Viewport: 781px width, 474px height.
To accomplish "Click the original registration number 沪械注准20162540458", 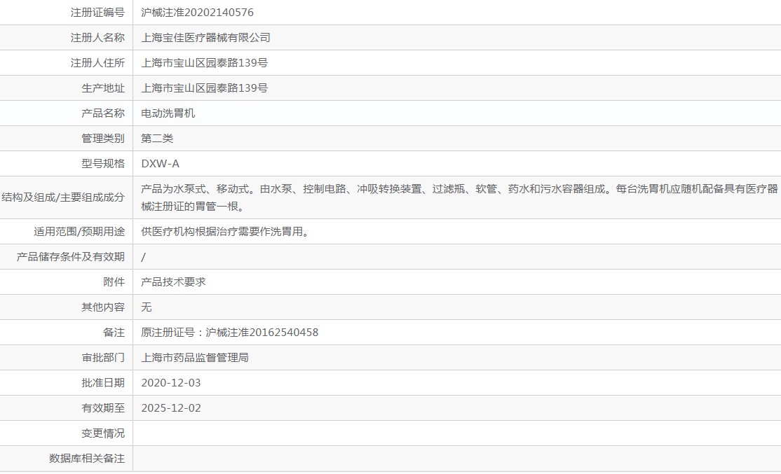I will click(x=262, y=333).
